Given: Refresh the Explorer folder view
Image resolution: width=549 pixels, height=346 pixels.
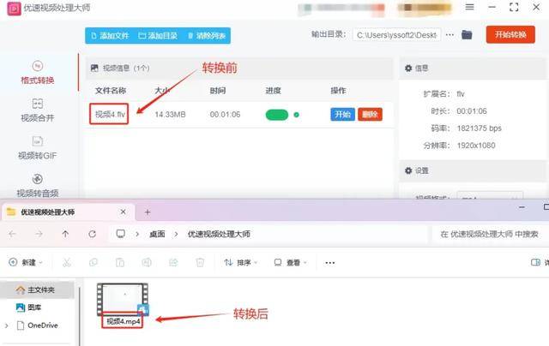Looking at the screenshot, I should (x=92, y=234).
